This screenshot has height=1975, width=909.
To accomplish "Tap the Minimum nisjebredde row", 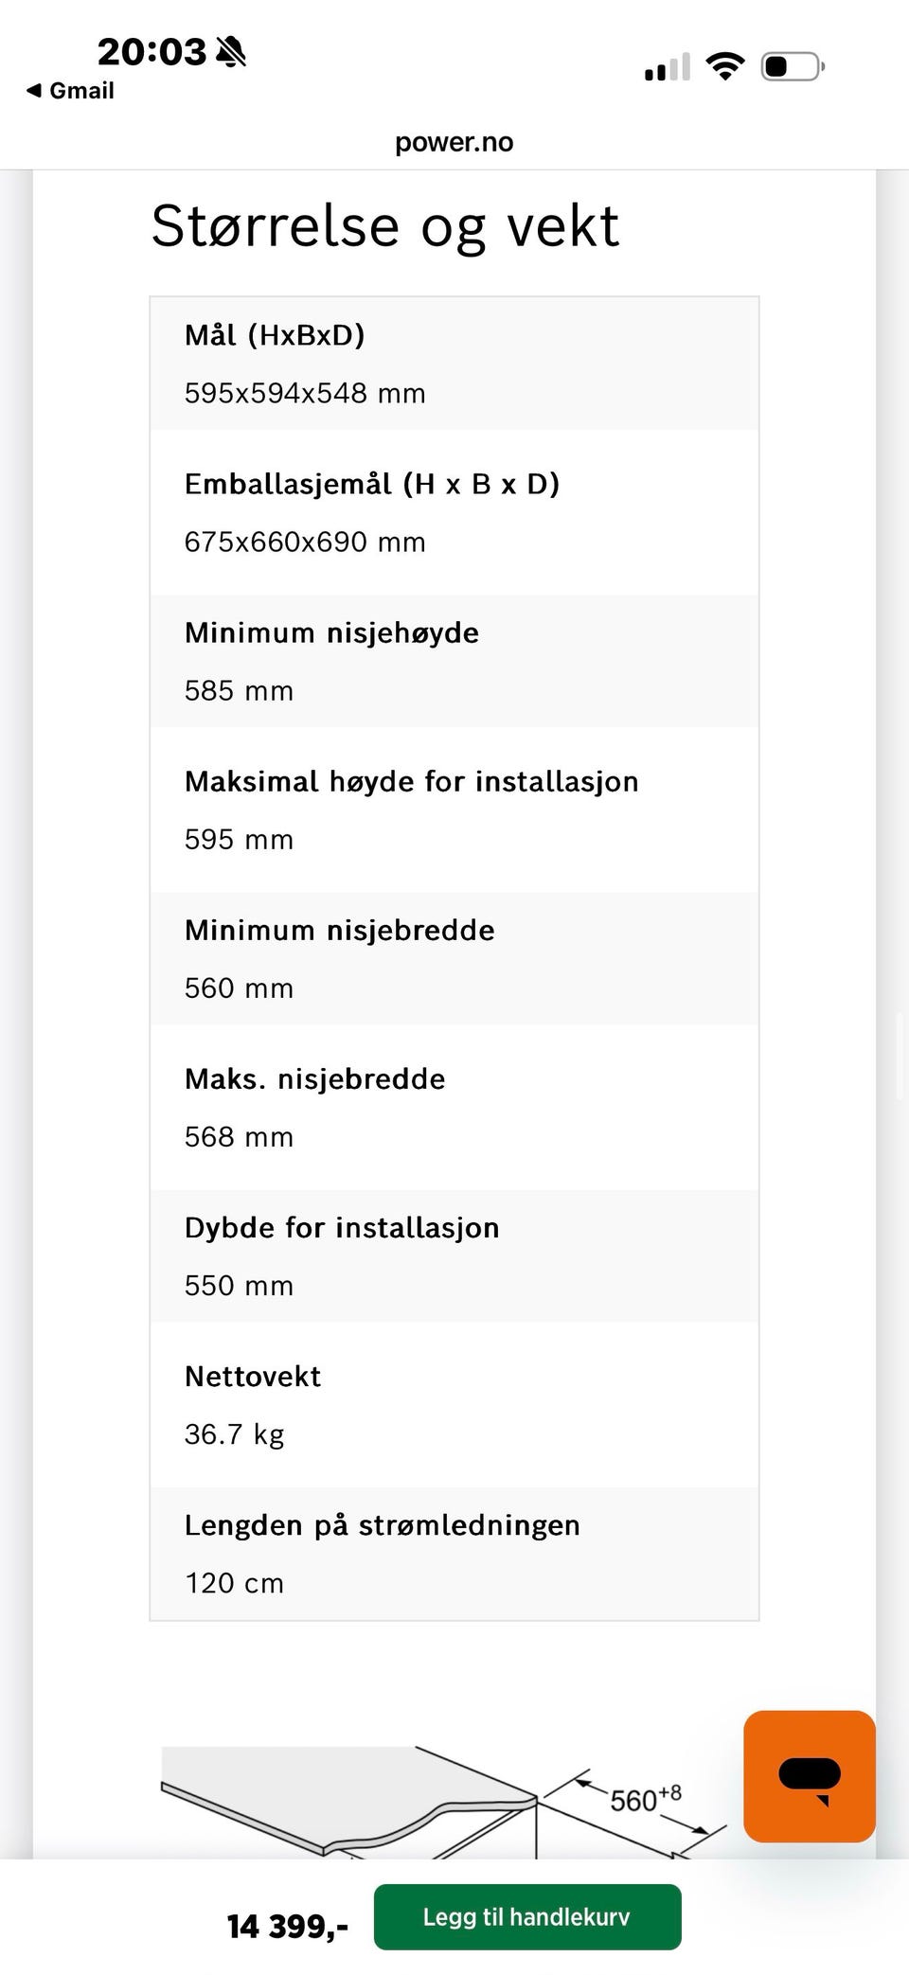I will tap(454, 958).
